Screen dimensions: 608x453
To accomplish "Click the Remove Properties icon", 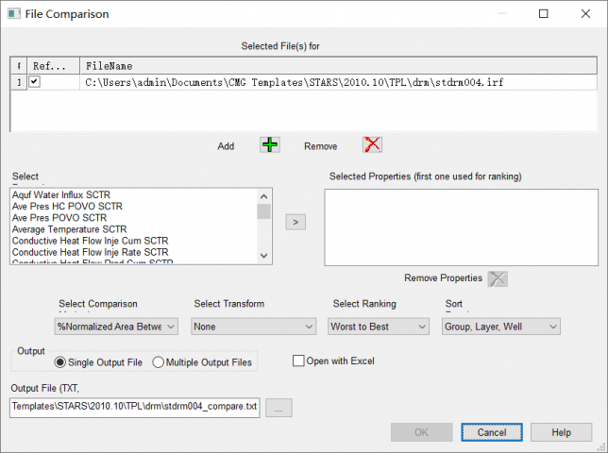I will pos(498,278).
